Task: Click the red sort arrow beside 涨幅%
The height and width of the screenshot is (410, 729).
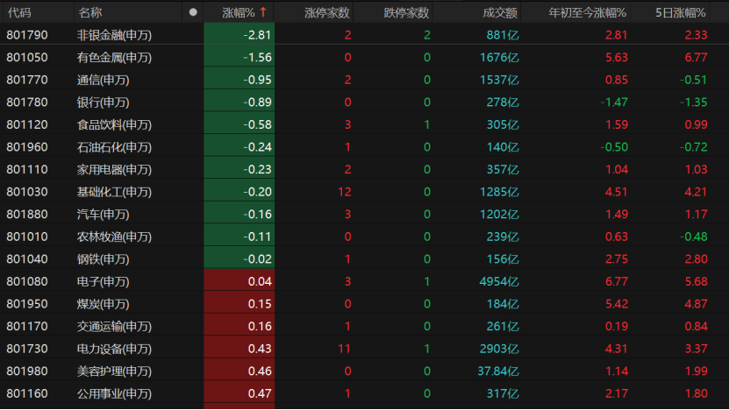Action: point(263,12)
